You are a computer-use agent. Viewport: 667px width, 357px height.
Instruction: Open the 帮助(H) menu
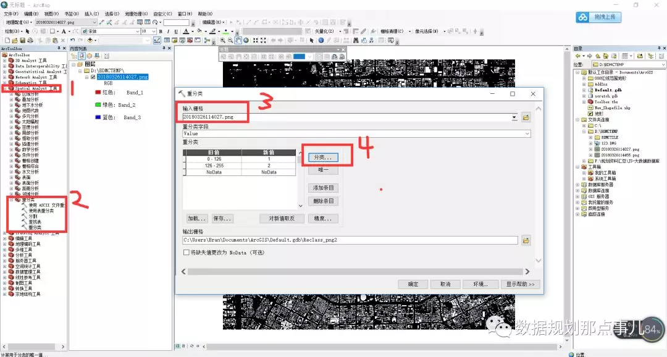[x=205, y=14]
